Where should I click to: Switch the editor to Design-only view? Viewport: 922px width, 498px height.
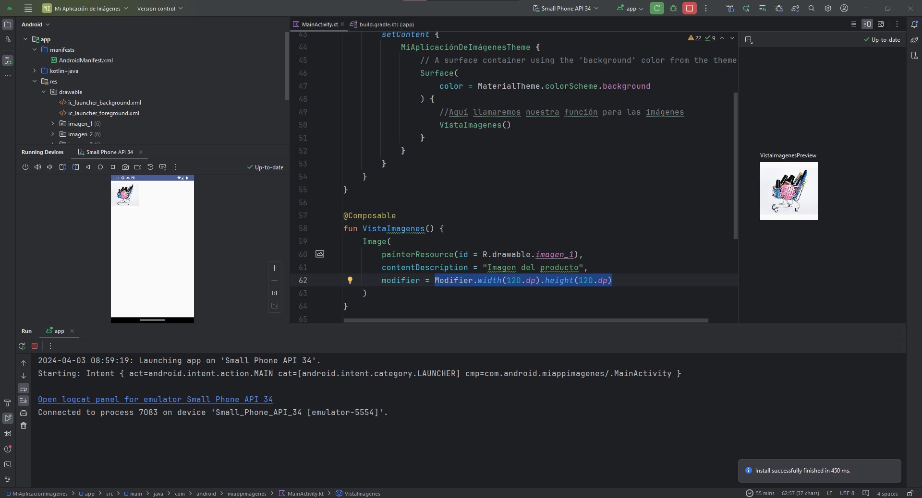pyautogui.click(x=880, y=24)
